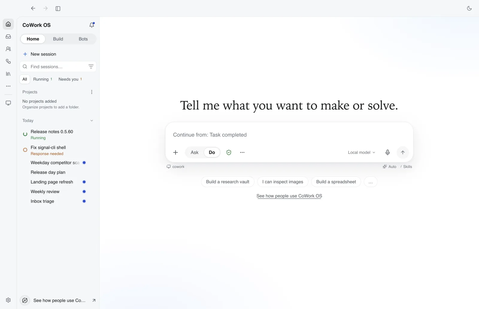This screenshot has height=309, width=479.
Task: Open notifications bell icon
Action: coord(92,25)
